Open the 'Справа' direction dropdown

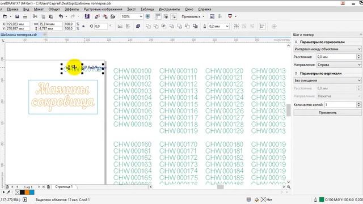click(339, 65)
